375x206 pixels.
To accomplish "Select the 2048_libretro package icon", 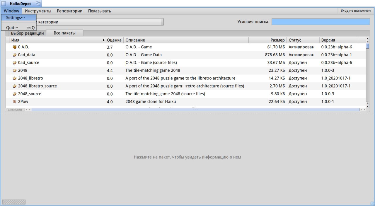I will tap(15, 78).
